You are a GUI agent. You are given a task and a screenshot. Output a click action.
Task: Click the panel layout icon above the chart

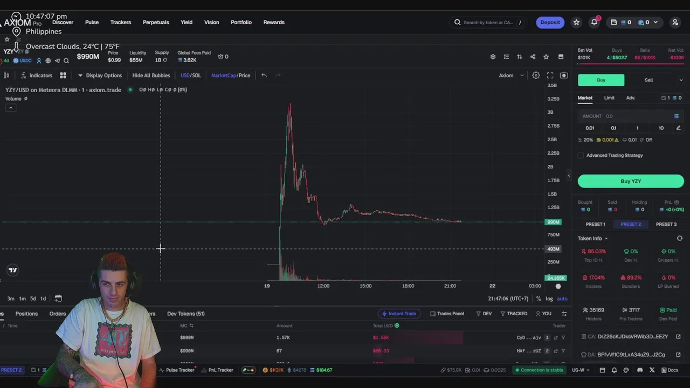[x=561, y=57]
